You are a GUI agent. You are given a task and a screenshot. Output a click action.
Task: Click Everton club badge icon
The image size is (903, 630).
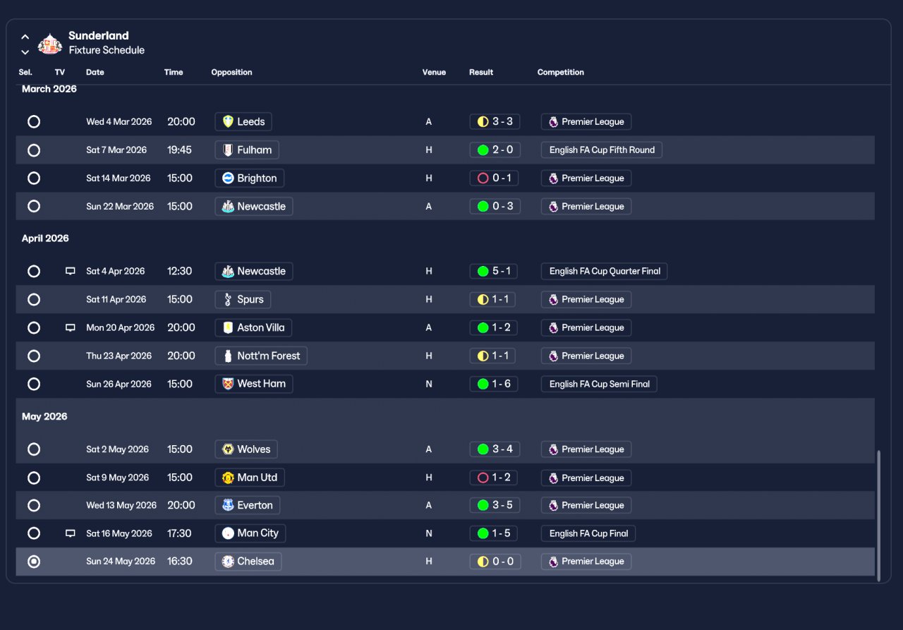pyautogui.click(x=228, y=505)
